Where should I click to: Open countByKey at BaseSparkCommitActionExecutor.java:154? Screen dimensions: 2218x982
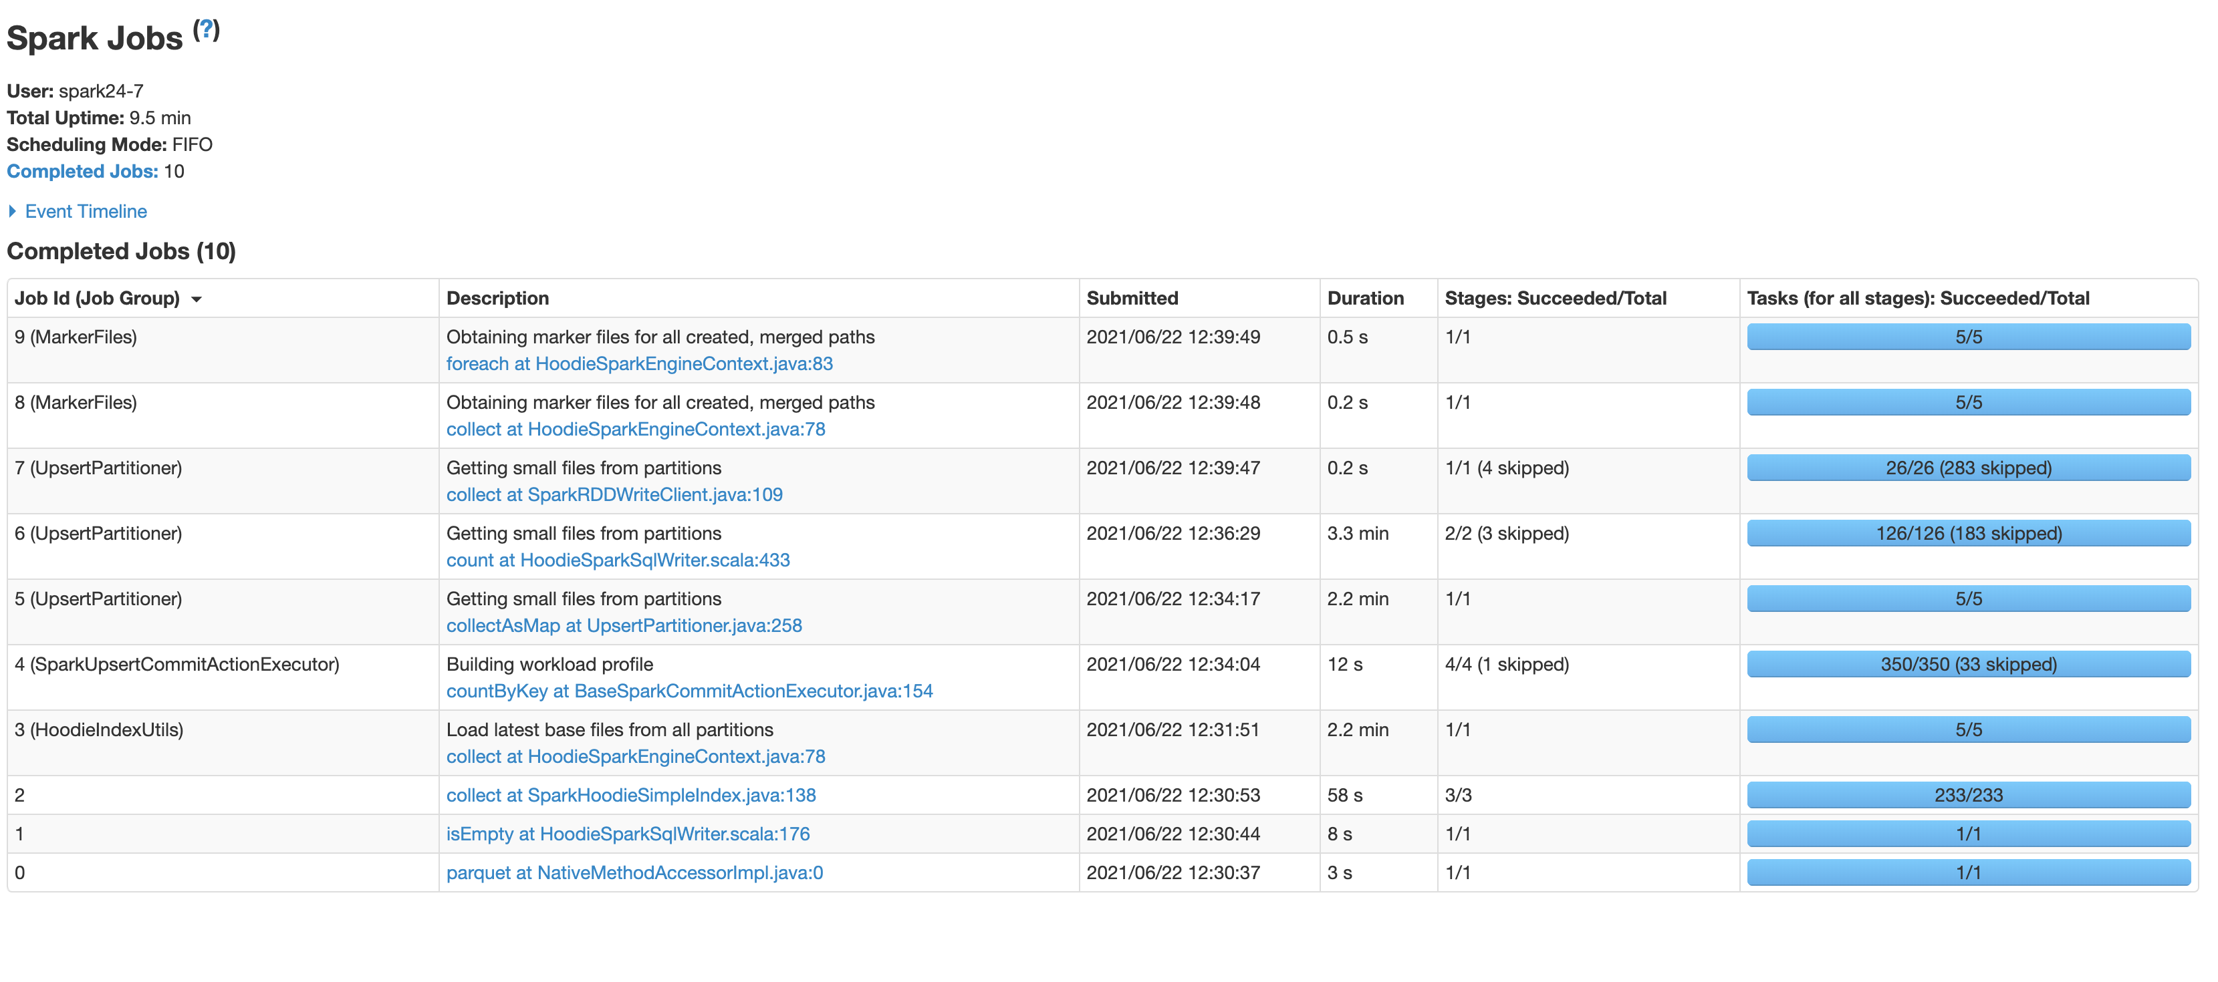coord(689,690)
